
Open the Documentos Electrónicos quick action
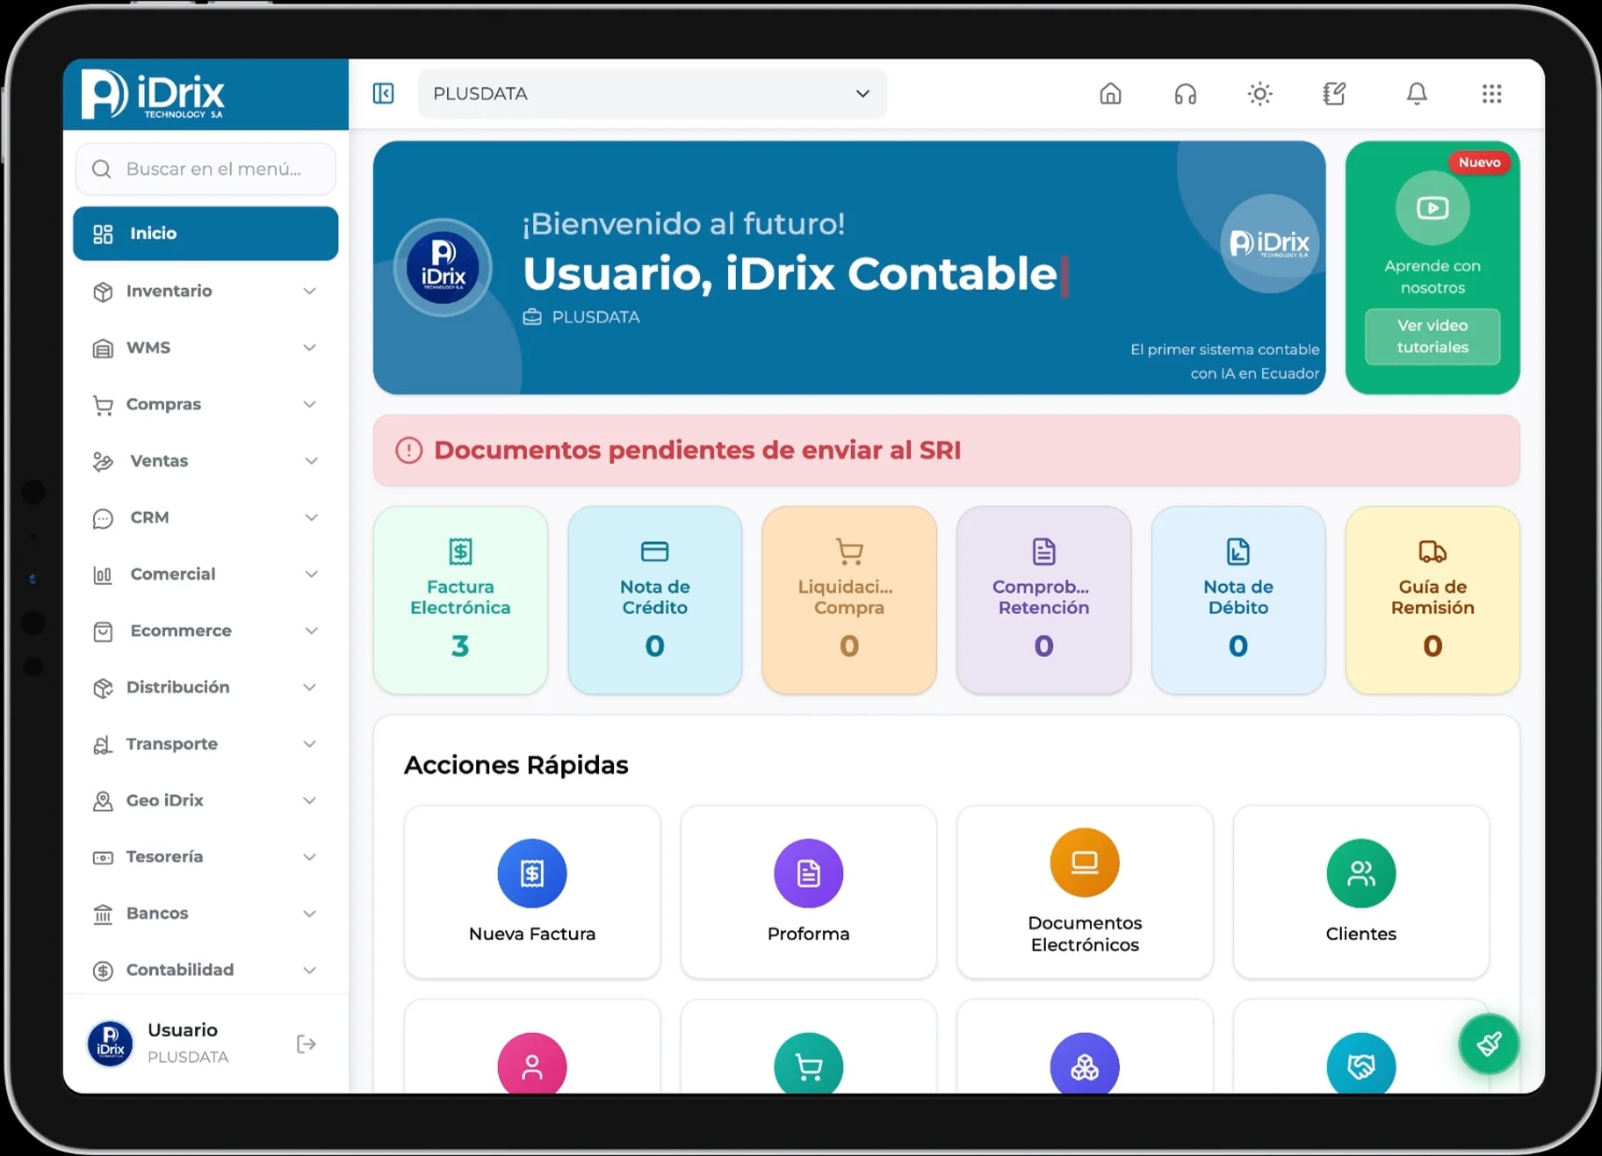pyautogui.click(x=1085, y=892)
